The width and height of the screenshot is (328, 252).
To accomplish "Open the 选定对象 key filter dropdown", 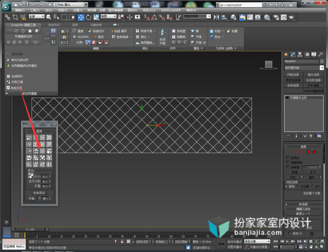I will (x=257, y=241).
